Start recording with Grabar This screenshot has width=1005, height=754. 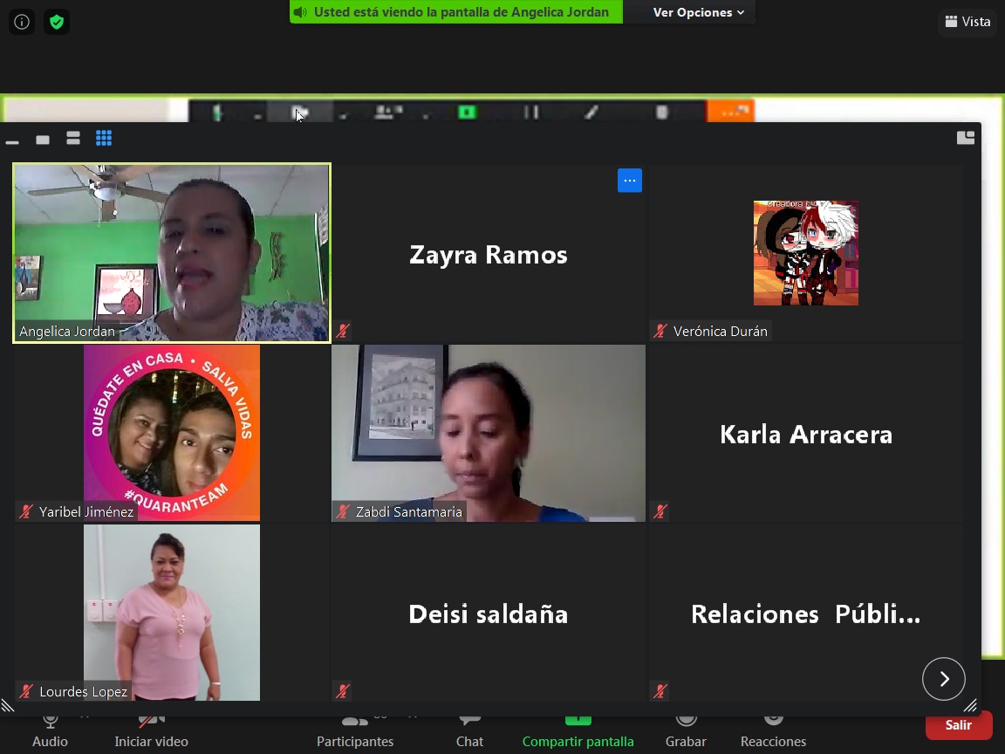pyautogui.click(x=686, y=733)
